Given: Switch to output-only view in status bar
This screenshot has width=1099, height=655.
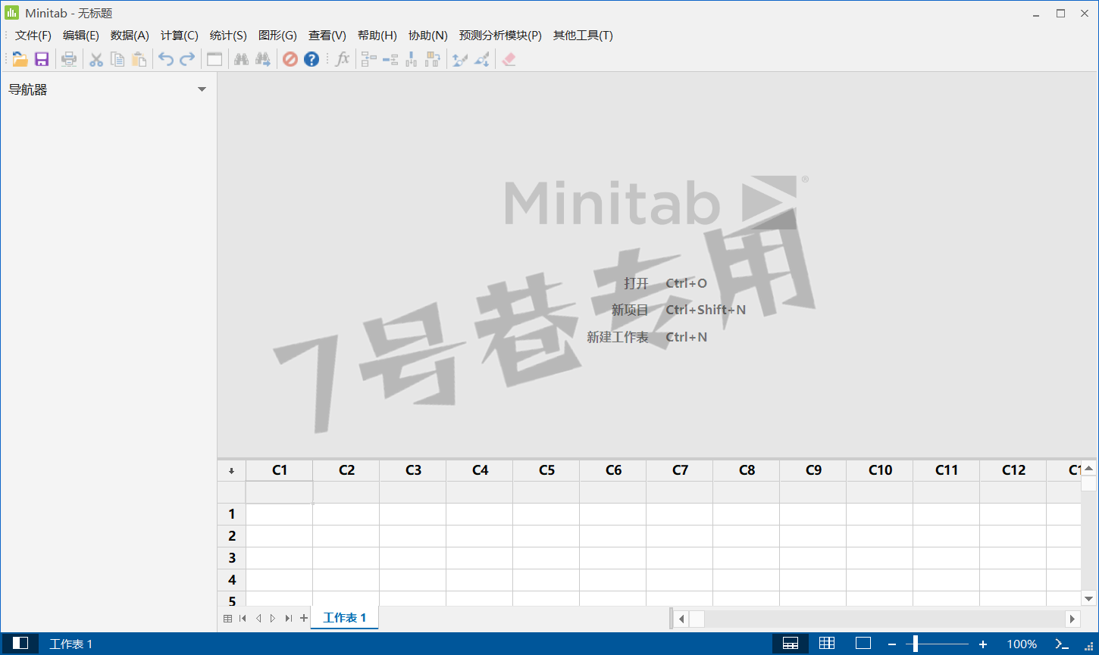Looking at the screenshot, I should point(863,643).
